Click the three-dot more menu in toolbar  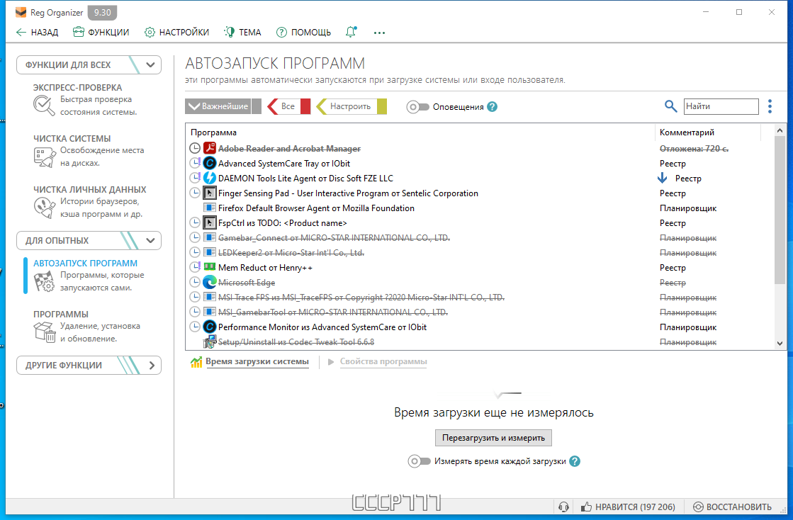pyautogui.click(x=379, y=33)
